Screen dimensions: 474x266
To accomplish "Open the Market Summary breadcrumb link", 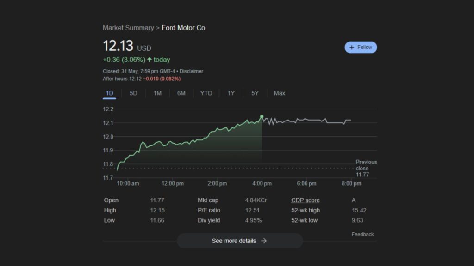I will pos(128,28).
